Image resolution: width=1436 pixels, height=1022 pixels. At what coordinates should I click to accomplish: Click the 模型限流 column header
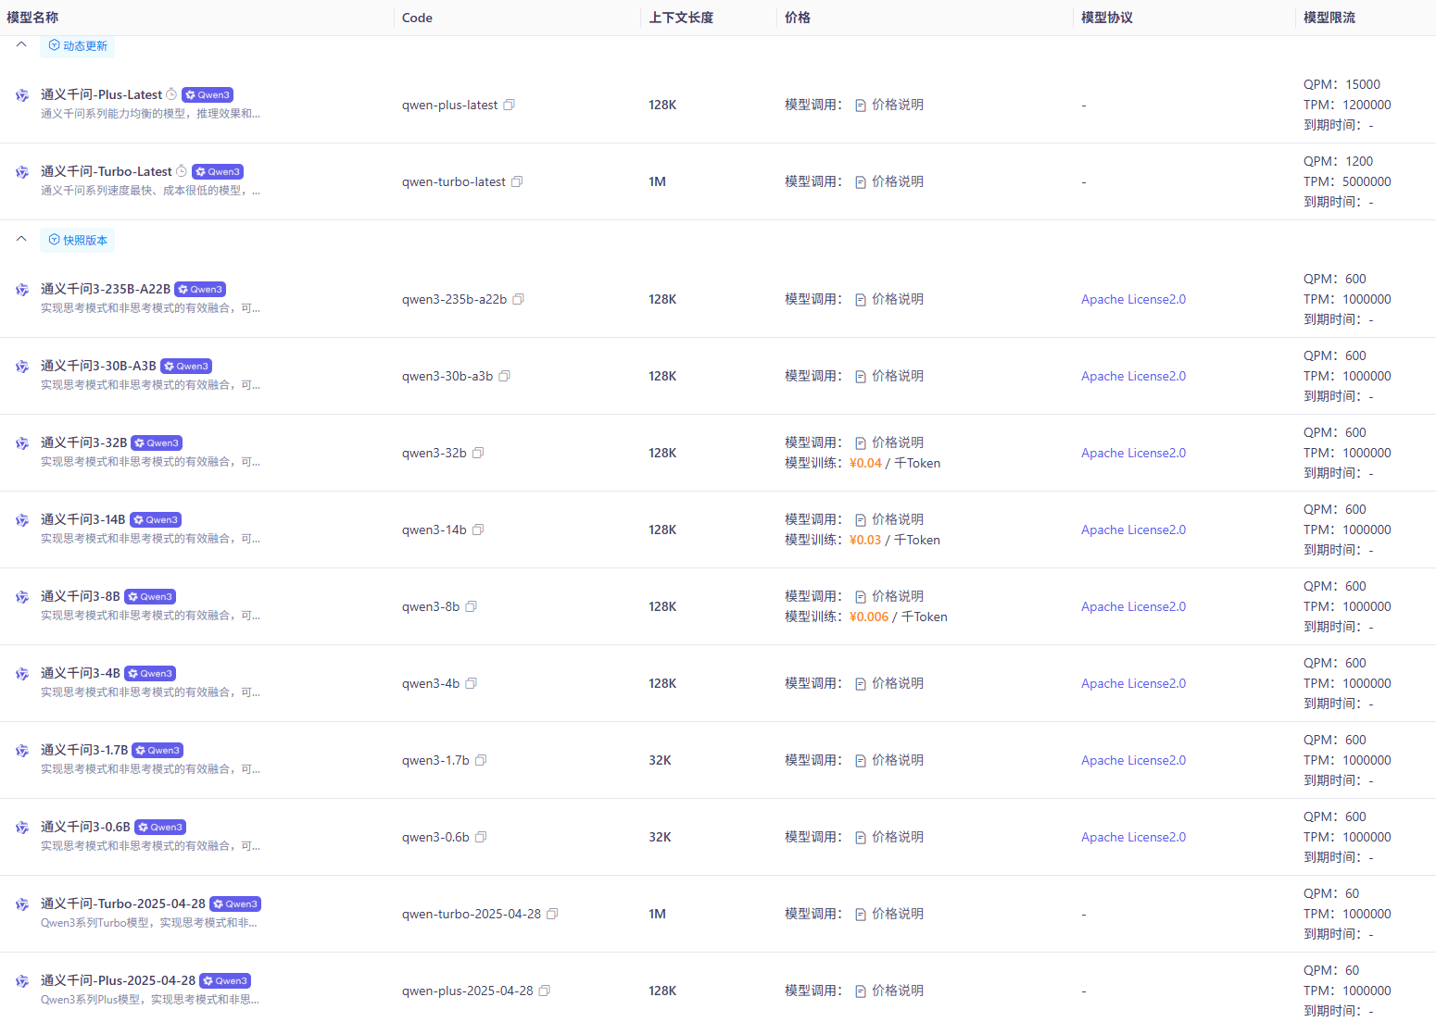1329,18
